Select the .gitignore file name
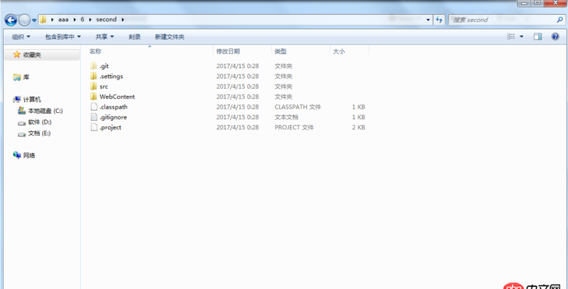This screenshot has height=289, width=568. click(113, 117)
